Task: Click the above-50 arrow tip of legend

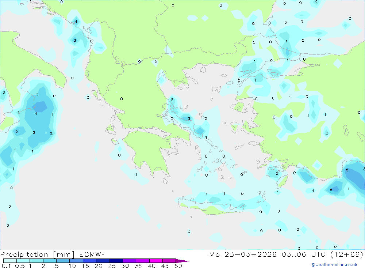Action: tap(182, 261)
